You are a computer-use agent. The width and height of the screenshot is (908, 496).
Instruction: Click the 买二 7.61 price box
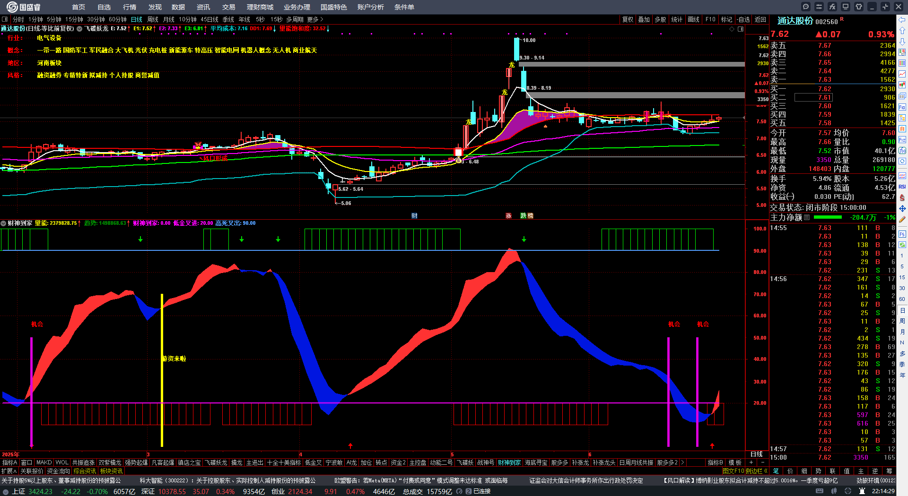point(813,97)
